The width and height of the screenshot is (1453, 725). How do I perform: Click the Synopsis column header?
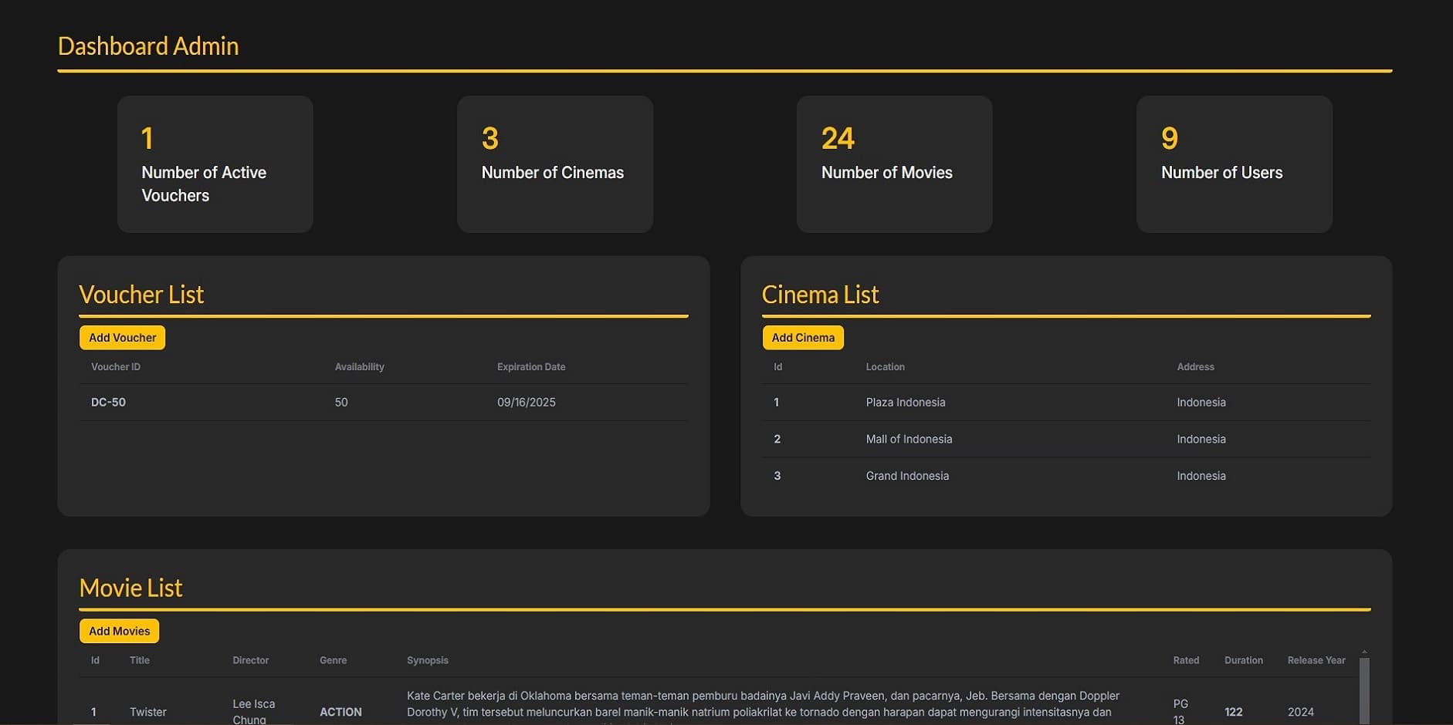tap(428, 660)
